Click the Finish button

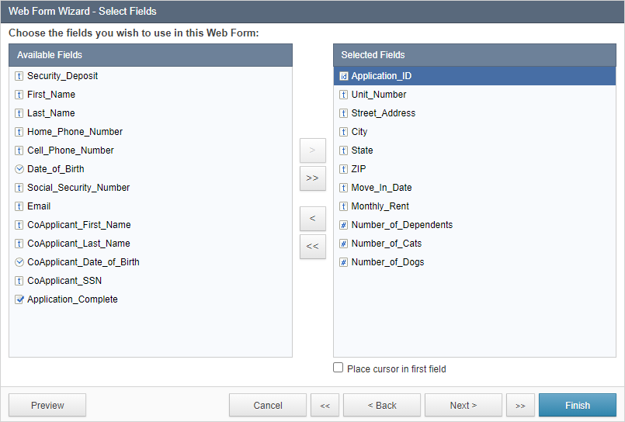pos(577,405)
